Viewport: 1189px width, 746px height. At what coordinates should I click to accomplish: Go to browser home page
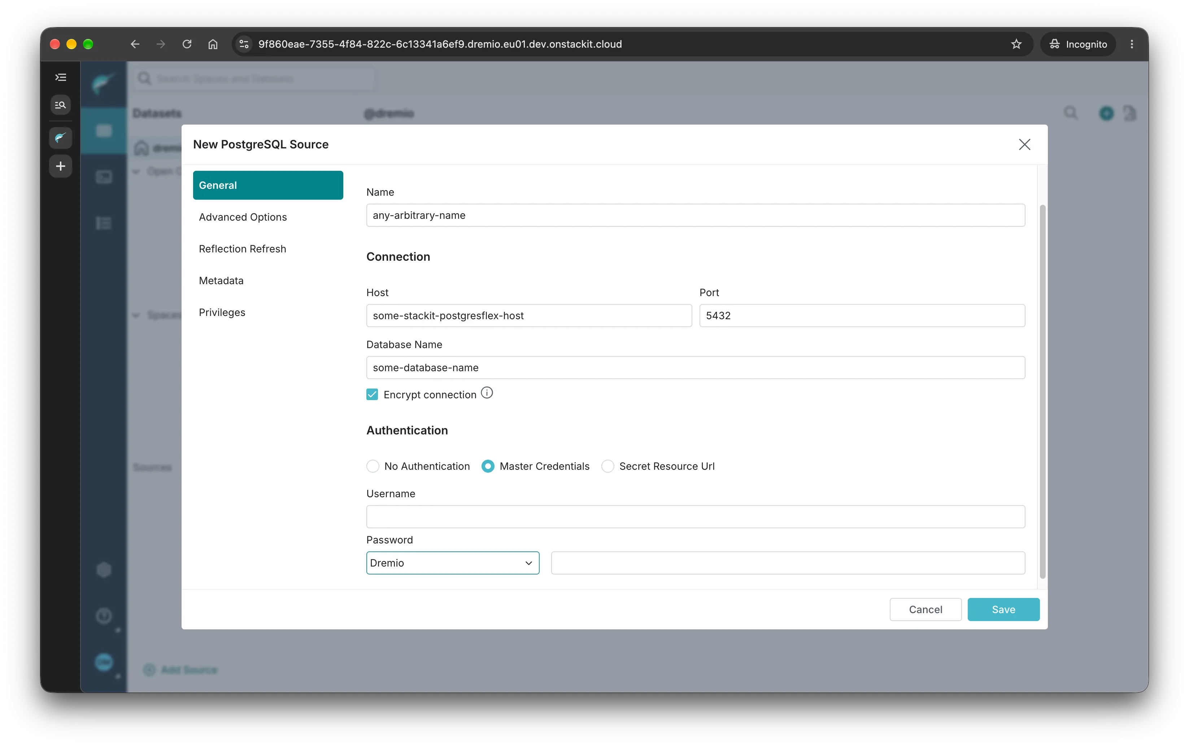click(213, 44)
